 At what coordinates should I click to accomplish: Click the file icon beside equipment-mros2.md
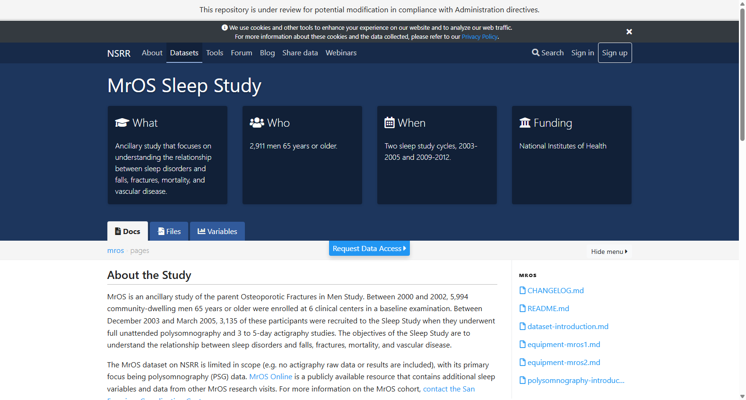522,362
